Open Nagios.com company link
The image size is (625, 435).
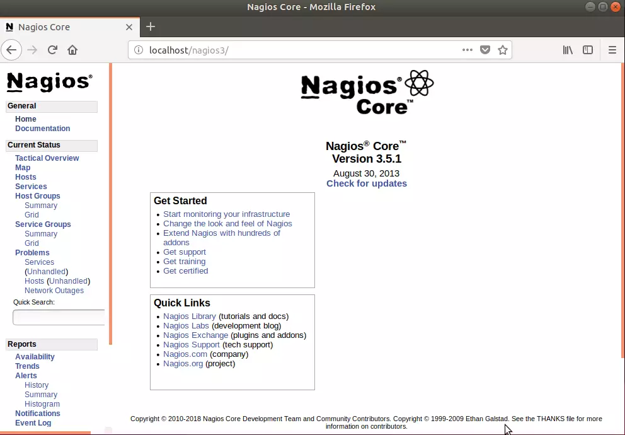[x=185, y=354]
